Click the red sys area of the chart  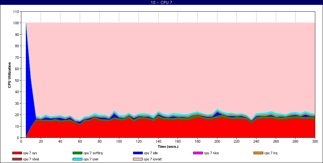tap(171, 129)
